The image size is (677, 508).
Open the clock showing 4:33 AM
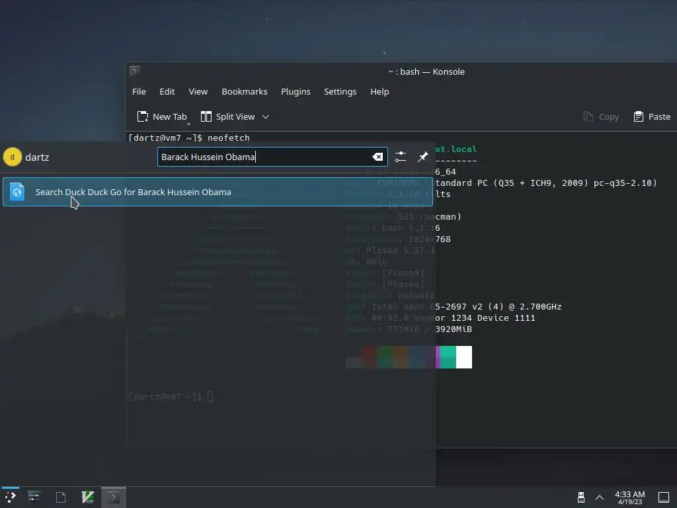click(629, 497)
